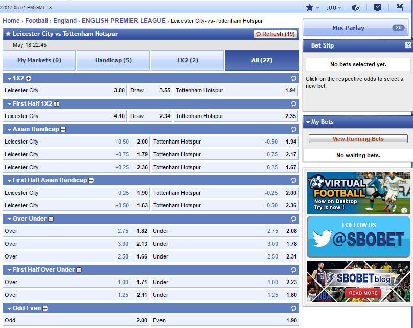Screen dimensions: 413x328
Task: Collapse First Half Over Under section
Action: tap(9, 270)
